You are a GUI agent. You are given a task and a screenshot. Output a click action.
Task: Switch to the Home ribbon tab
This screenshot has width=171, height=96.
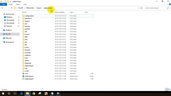click(x=11, y=4)
